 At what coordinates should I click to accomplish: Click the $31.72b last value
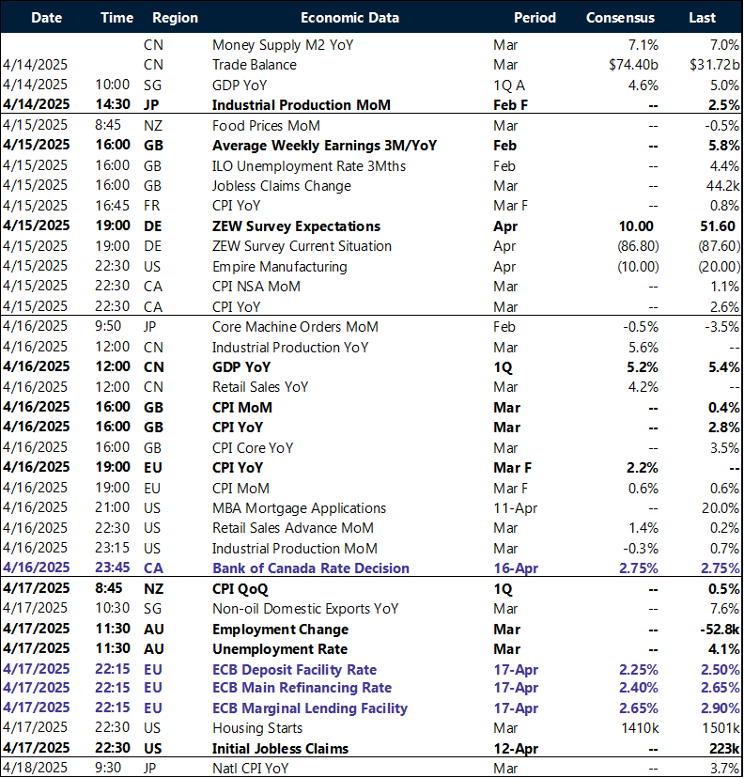click(x=714, y=65)
